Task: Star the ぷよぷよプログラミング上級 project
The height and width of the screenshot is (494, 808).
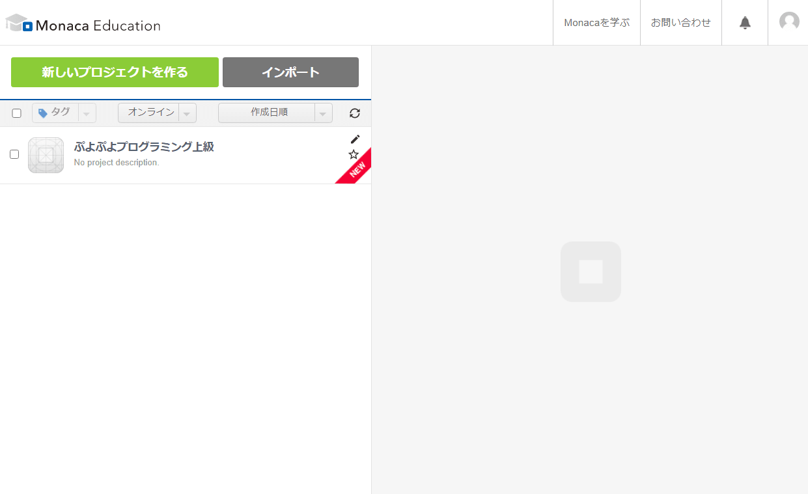Action: point(354,154)
